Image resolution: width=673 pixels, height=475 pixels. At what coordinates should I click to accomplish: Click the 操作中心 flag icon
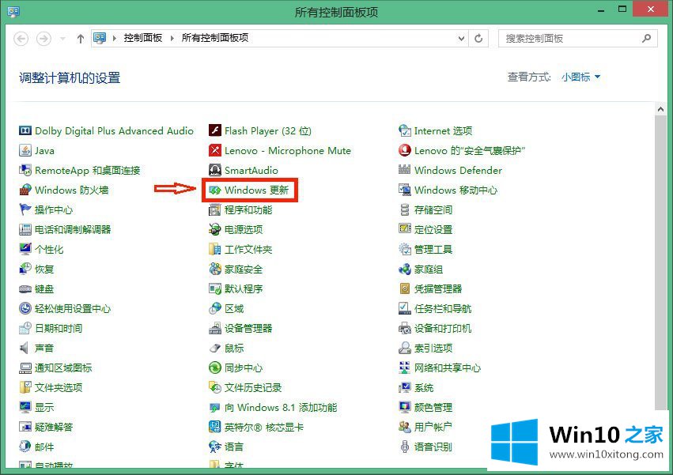pyautogui.click(x=25, y=209)
